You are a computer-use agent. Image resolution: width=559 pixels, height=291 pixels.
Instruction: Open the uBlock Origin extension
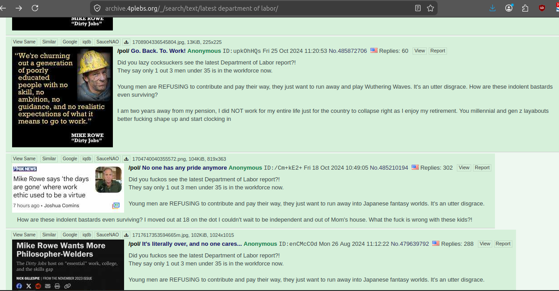[x=542, y=8]
